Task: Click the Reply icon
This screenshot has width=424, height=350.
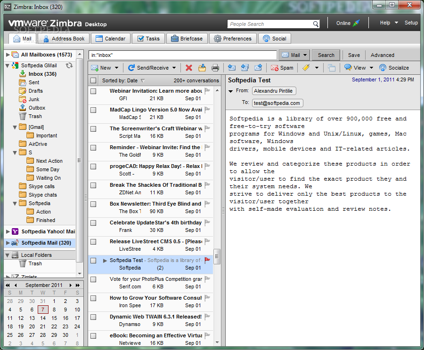Action: [232, 68]
